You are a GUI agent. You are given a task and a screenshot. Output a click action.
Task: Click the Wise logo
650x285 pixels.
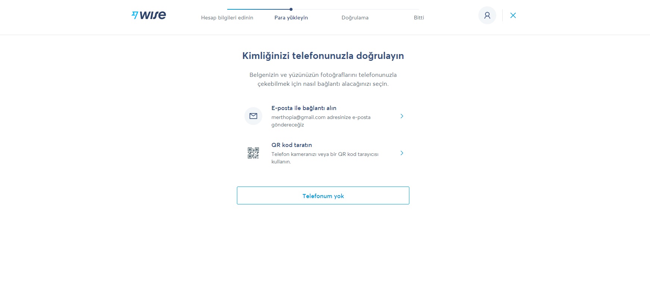point(149,15)
